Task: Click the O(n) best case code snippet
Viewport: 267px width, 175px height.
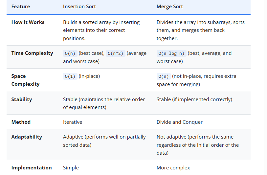Action: pyautogui.click(x=70, y=54)
